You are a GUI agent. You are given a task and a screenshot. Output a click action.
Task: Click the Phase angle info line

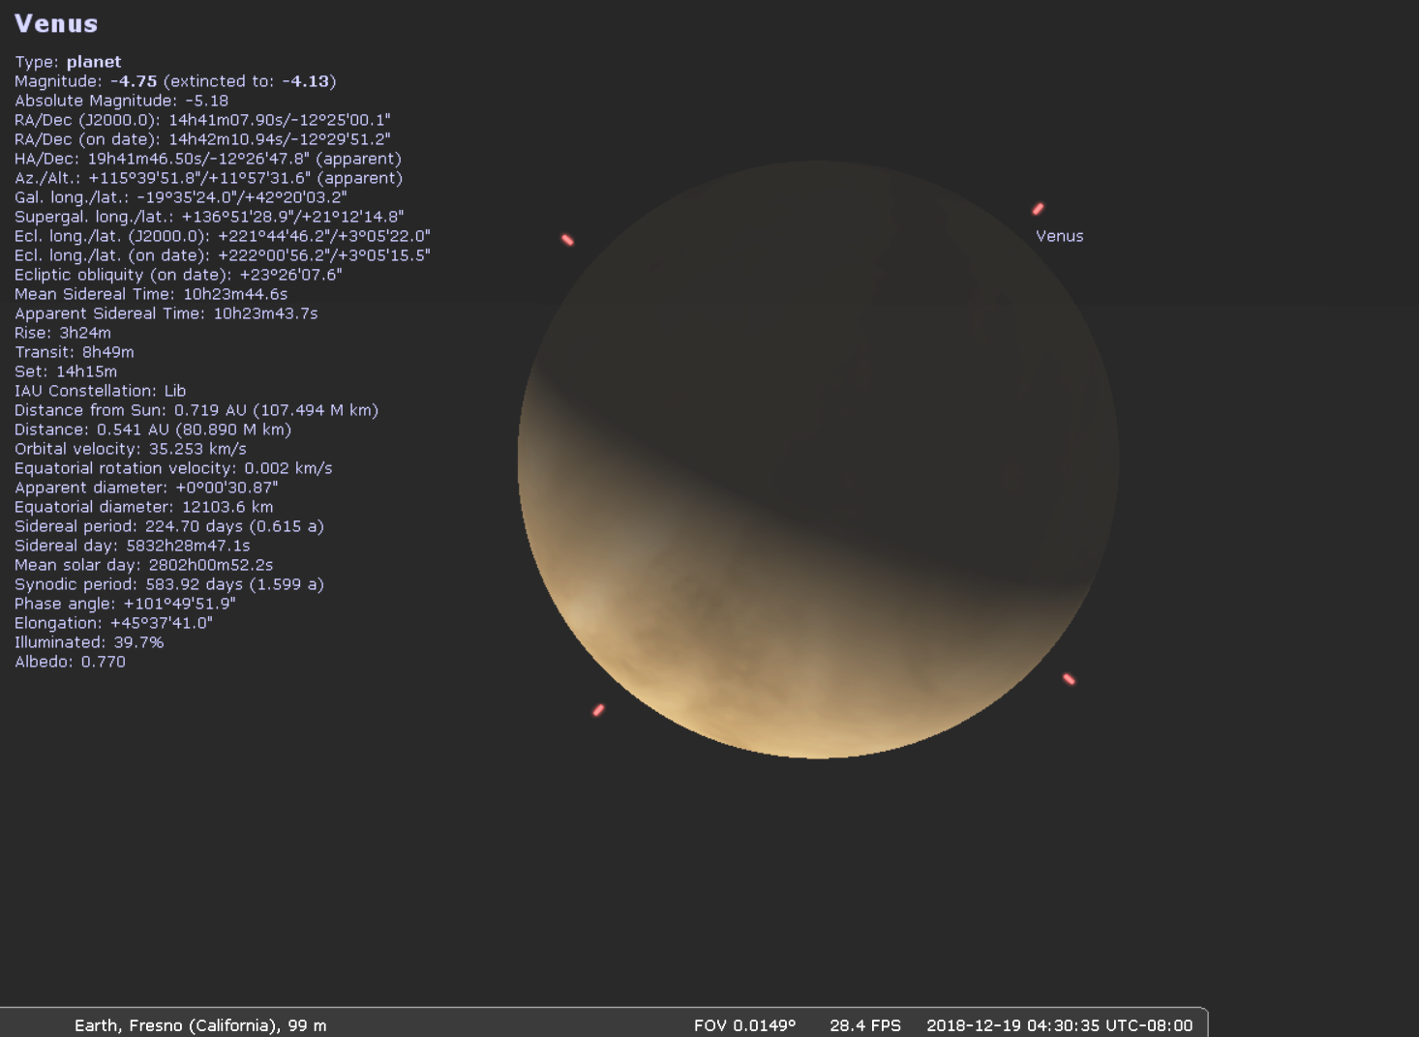coord(125,604)
